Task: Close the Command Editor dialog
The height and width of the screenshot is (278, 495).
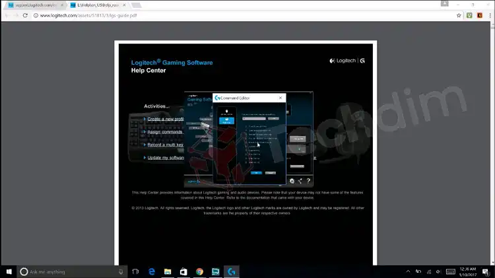Action: click(280, 98)
